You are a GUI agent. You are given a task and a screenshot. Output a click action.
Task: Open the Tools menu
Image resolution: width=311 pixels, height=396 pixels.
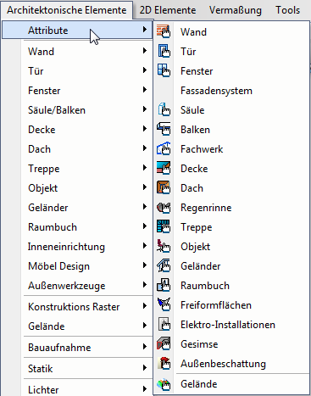point(288,10)
